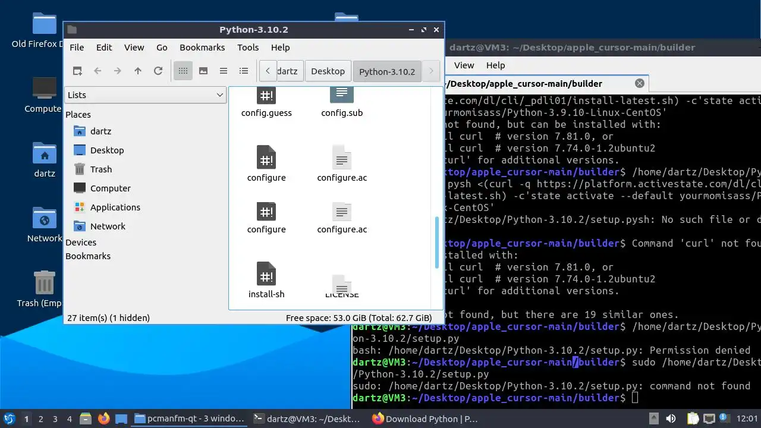This screenshot has width=761, height=428.
Task: Click the terminal command prompt cursor
Action: pyautogui.click(x=635, y=398)
